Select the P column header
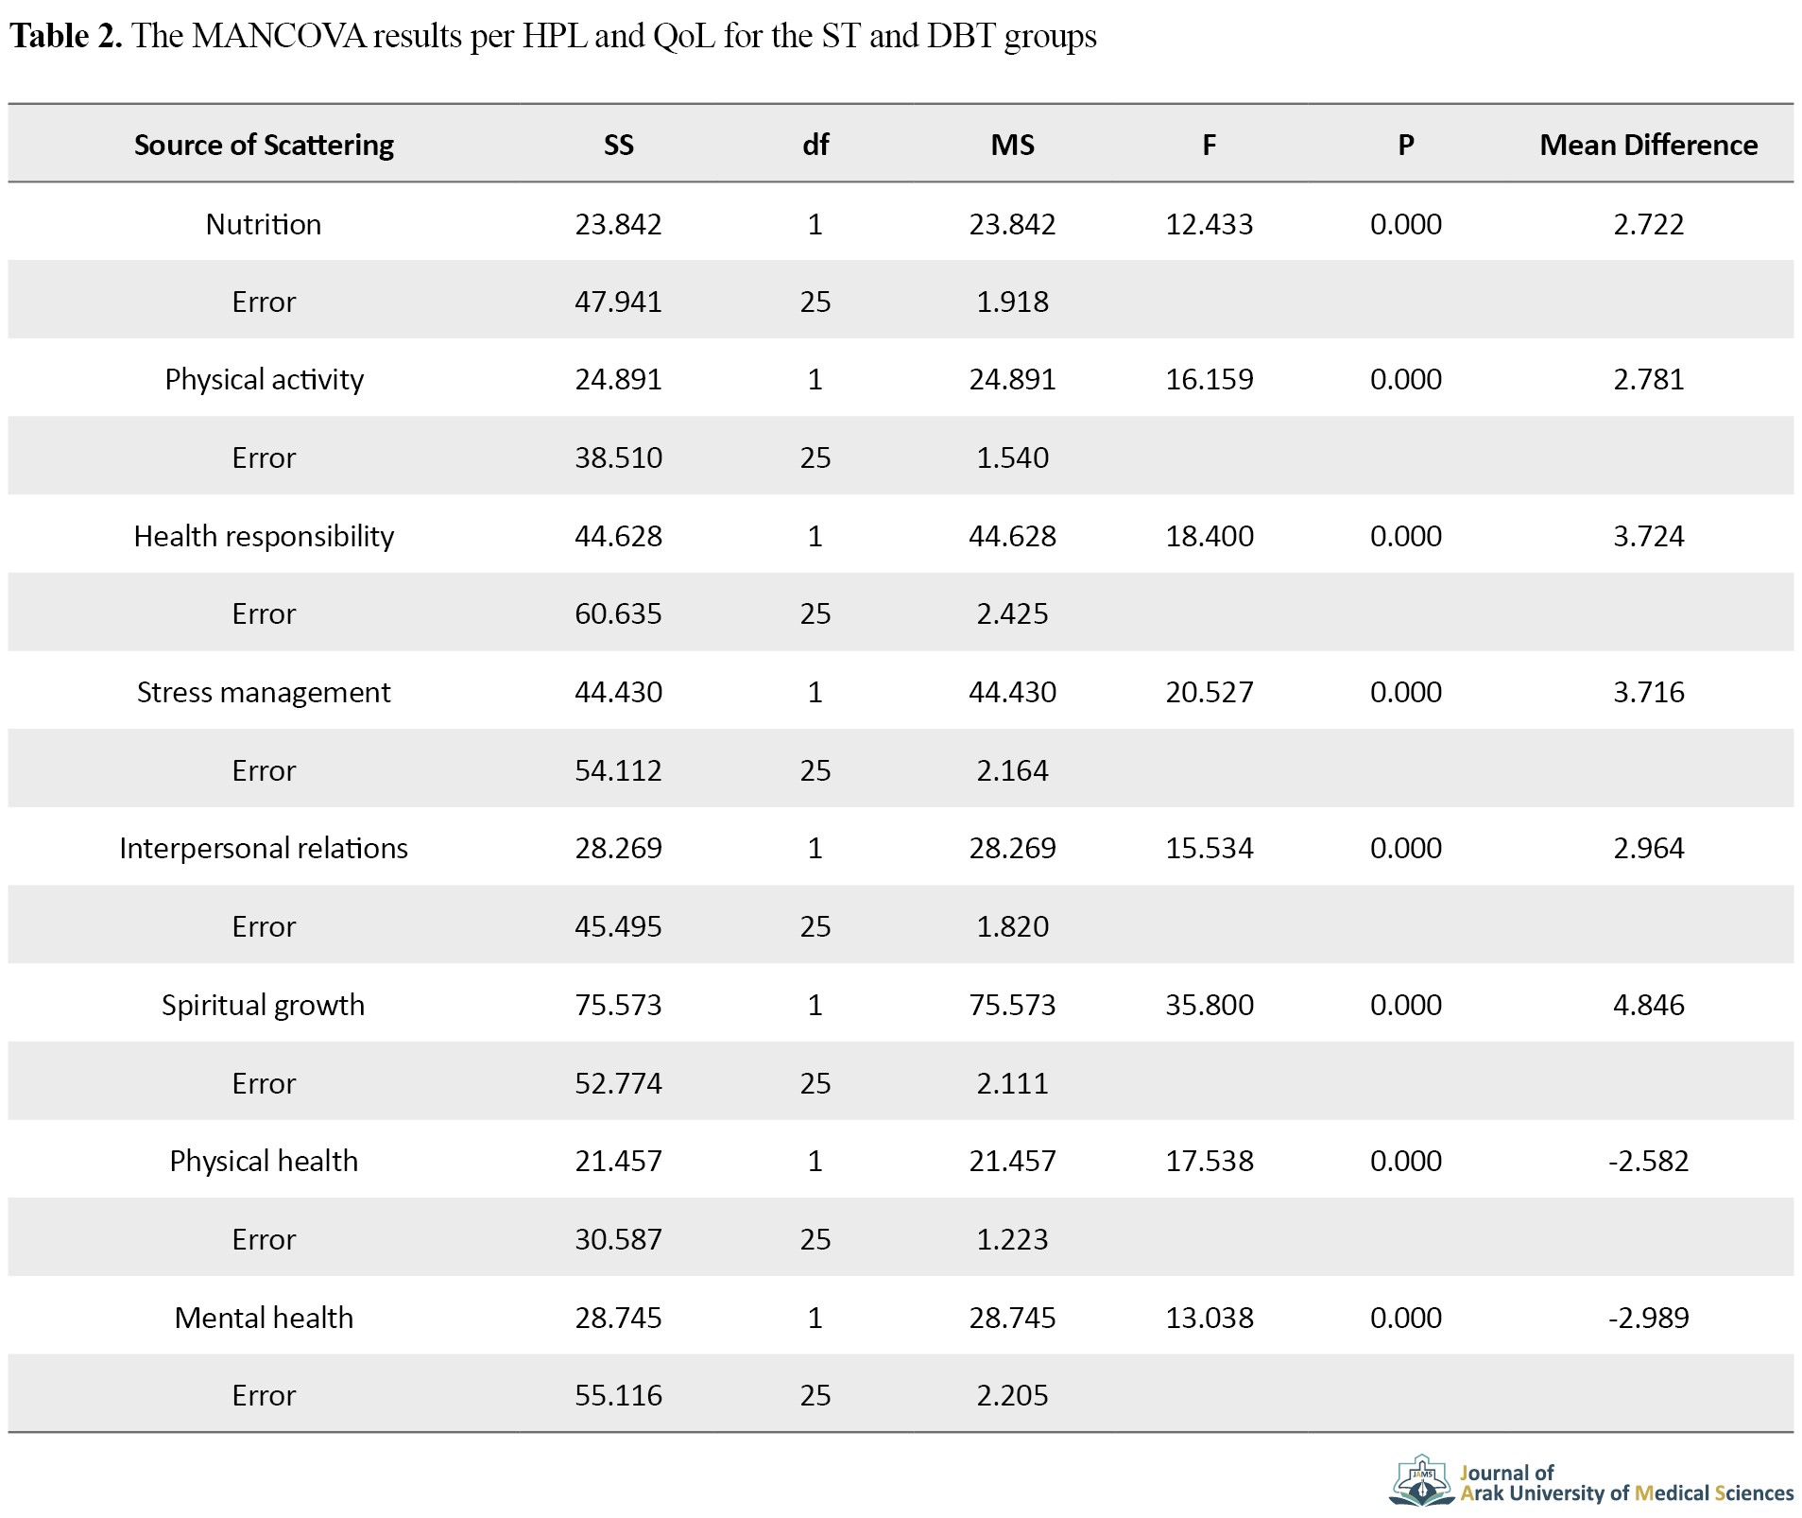 pyautogui.click(x=1405, y=145)
